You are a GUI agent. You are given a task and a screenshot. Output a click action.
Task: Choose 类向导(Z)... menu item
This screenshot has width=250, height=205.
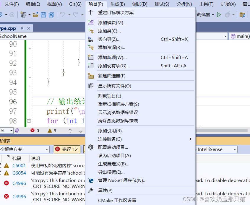pos(140,39)
